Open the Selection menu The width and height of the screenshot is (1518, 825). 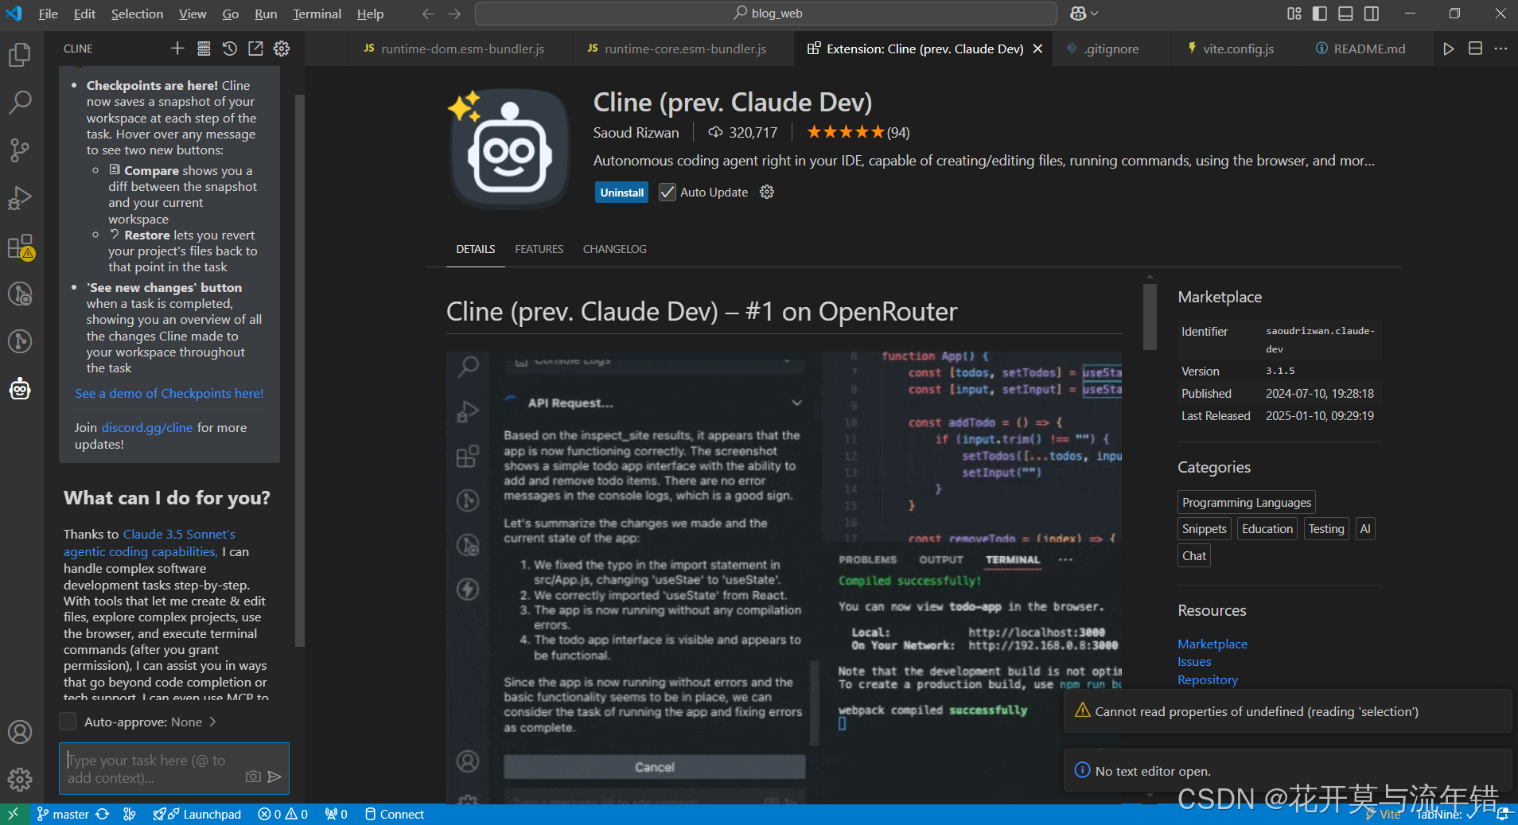point(137,14)
